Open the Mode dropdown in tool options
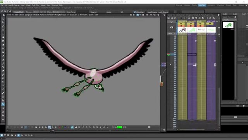 tap(59, 12)
